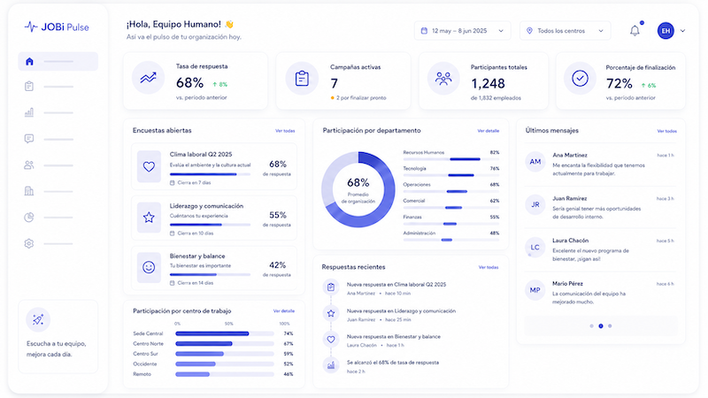Screen dimensions: 708x398
Task: Click the heart icon of Clima laboral survey
Action: [149, 166]
